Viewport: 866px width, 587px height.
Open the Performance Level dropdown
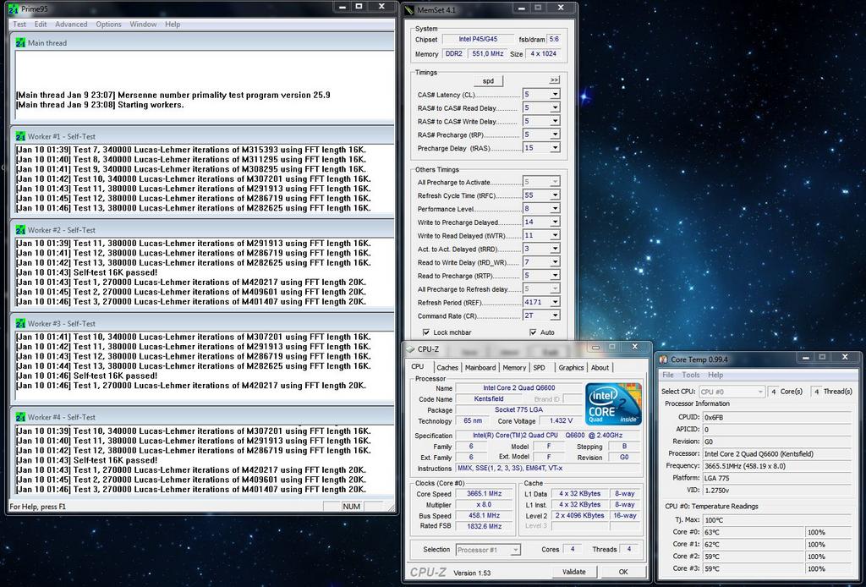555,209
